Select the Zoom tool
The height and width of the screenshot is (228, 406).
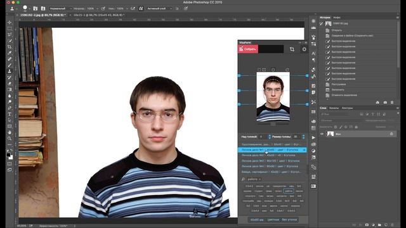tap(10, 139)
